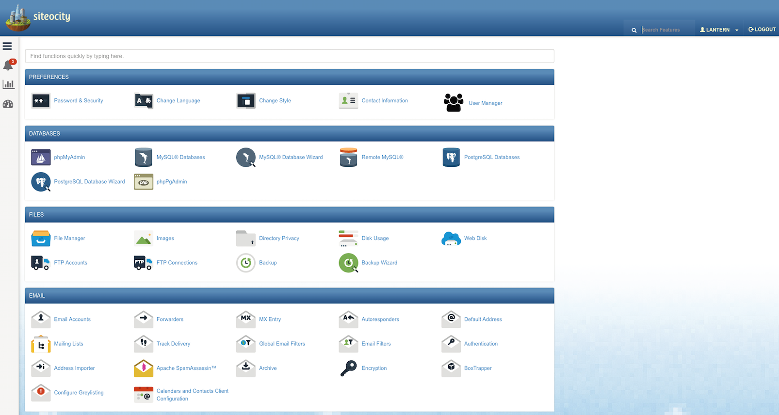Open the Archive link
The height and width of the screenshot is (415, 779).
pyautogui.click(x=268, y=368)
